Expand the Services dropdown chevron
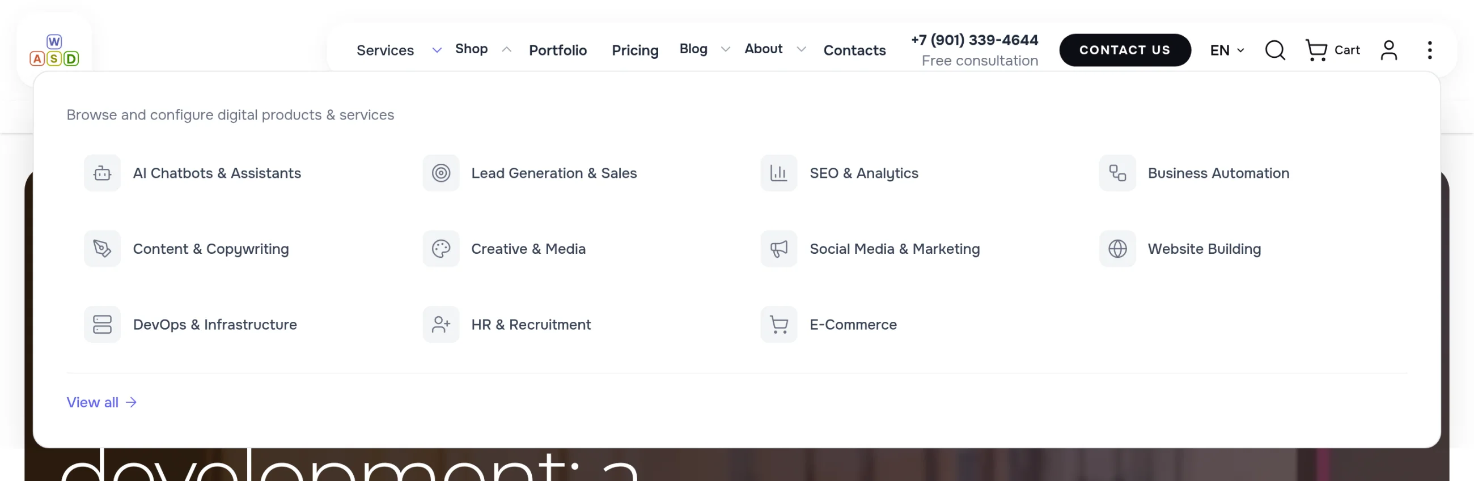Viewport: 1474px width, 481px height. (x=437, y=50)
